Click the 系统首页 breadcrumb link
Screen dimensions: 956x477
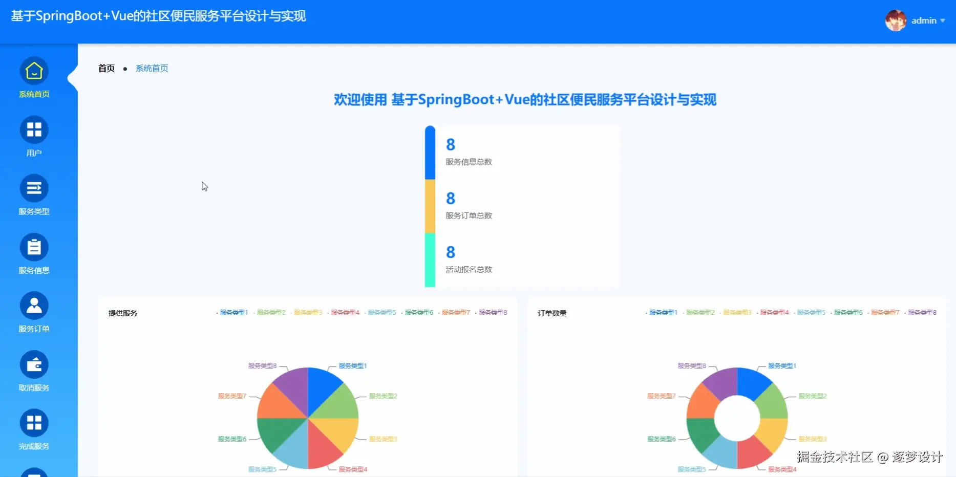pyautogui.click(x=152, y=69)
